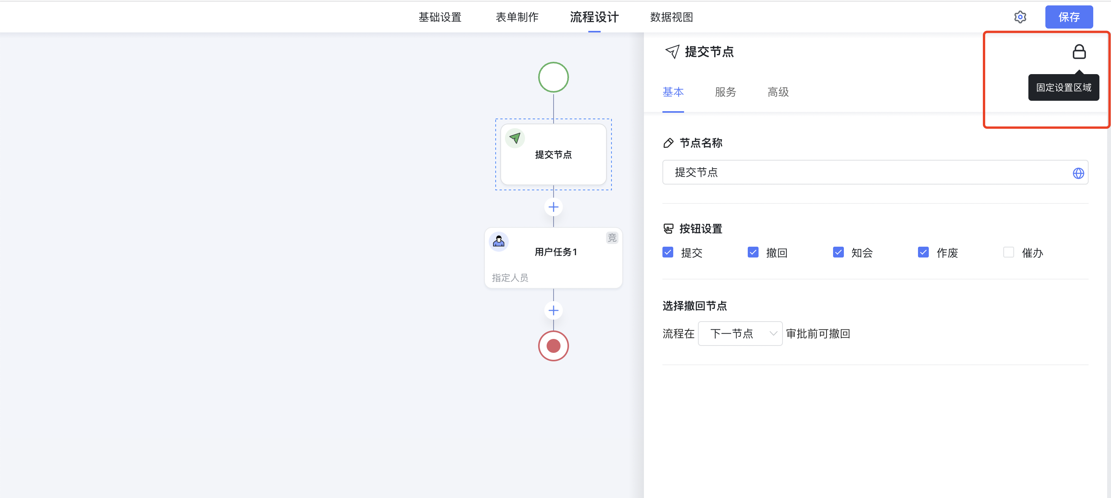Viewport: 1111px width, 498px height.
Task: Click the globe icon in node name field
Action: click(1078, 173)
